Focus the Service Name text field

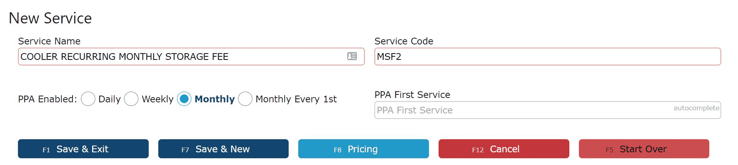click(191, 57)
